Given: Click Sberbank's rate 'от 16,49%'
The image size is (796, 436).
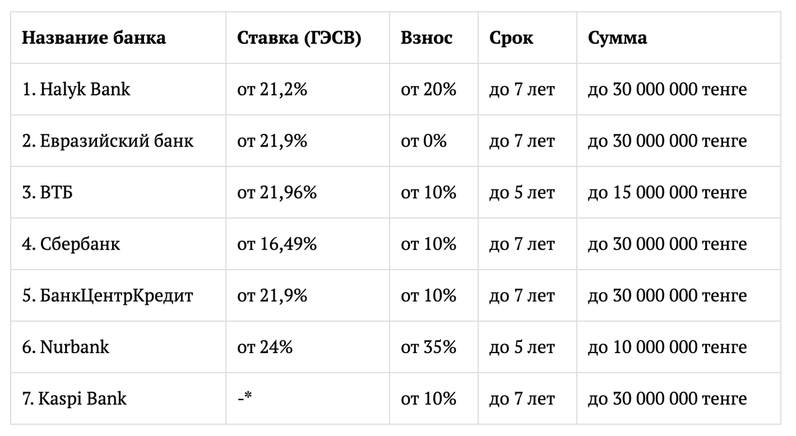Looking at the screenshot, I should (277, 245).
